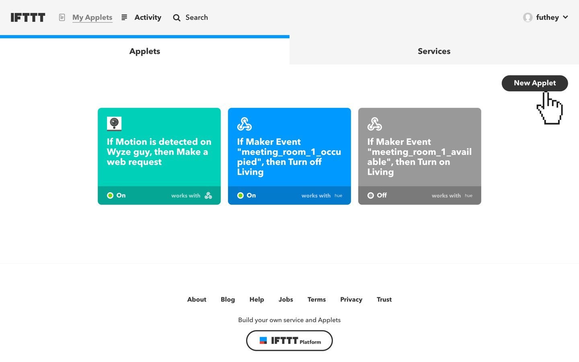Click hue logo on meeting_room_1_available applet

[x=469, y=195]
